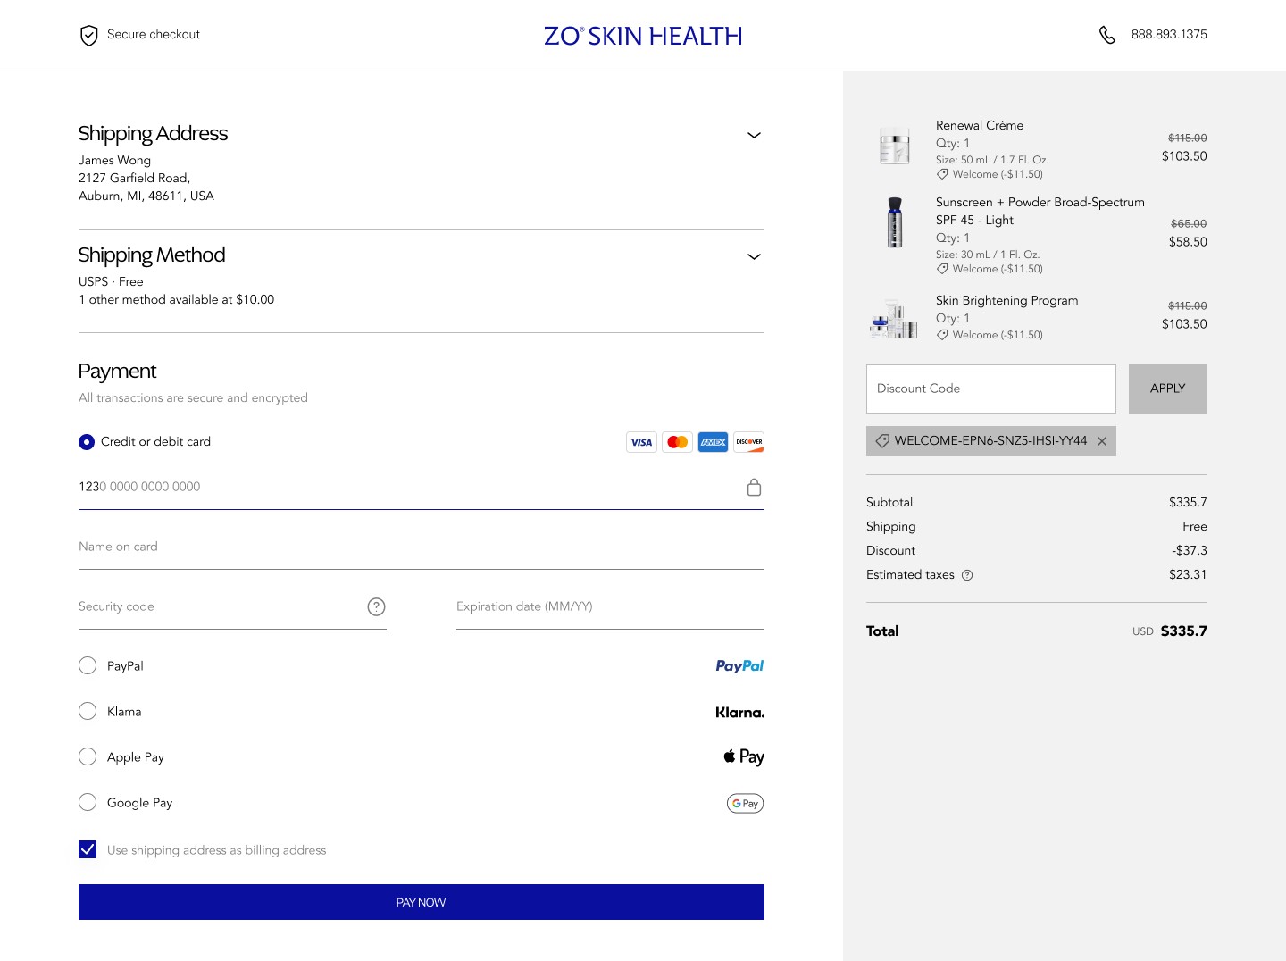Screen dimensions: 1286x961
Task: Remove the WELCOME-EPN6 discount code
Action: (x=1102, y=441)
